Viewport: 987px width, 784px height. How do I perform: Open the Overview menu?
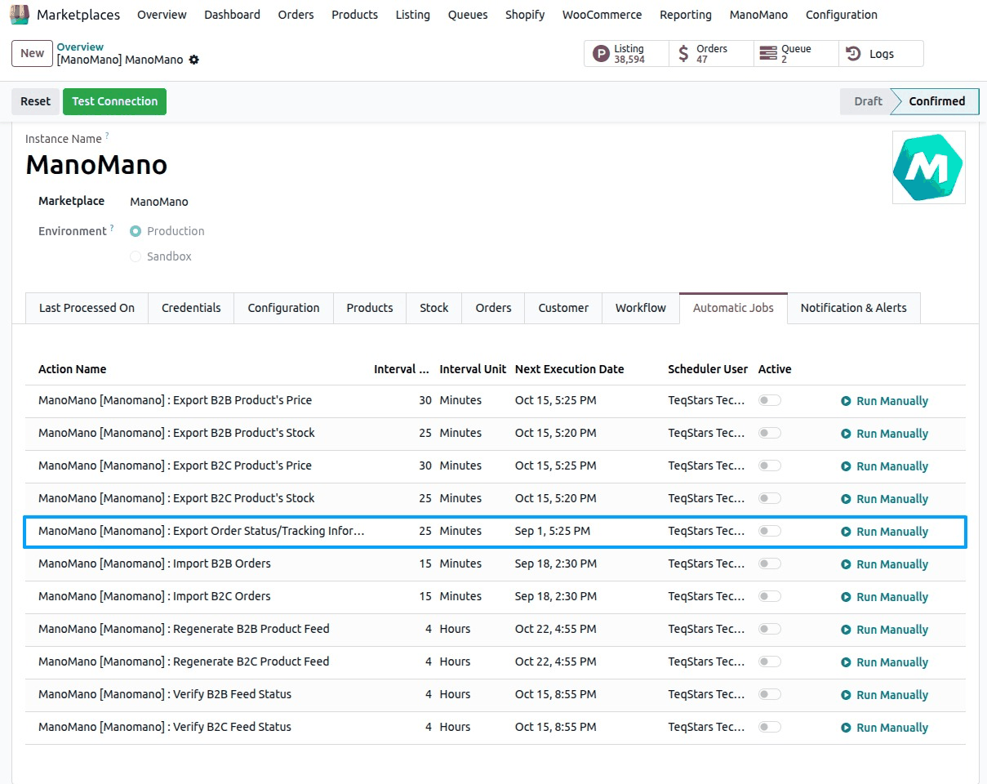click(x=162, y=15)
